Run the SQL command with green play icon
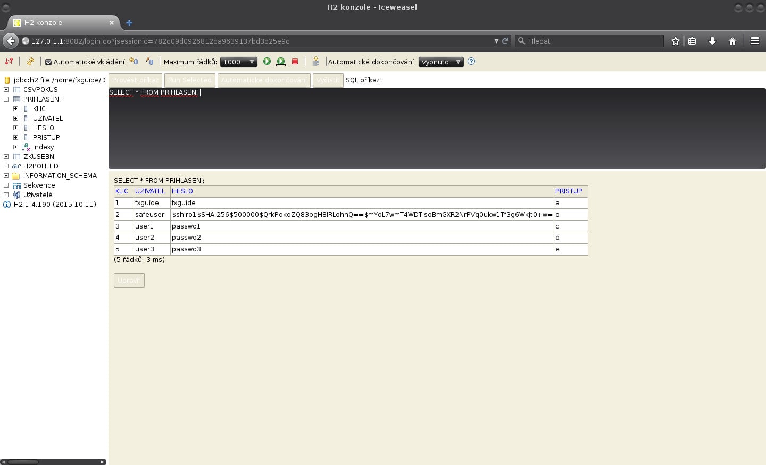 point(267,62)
